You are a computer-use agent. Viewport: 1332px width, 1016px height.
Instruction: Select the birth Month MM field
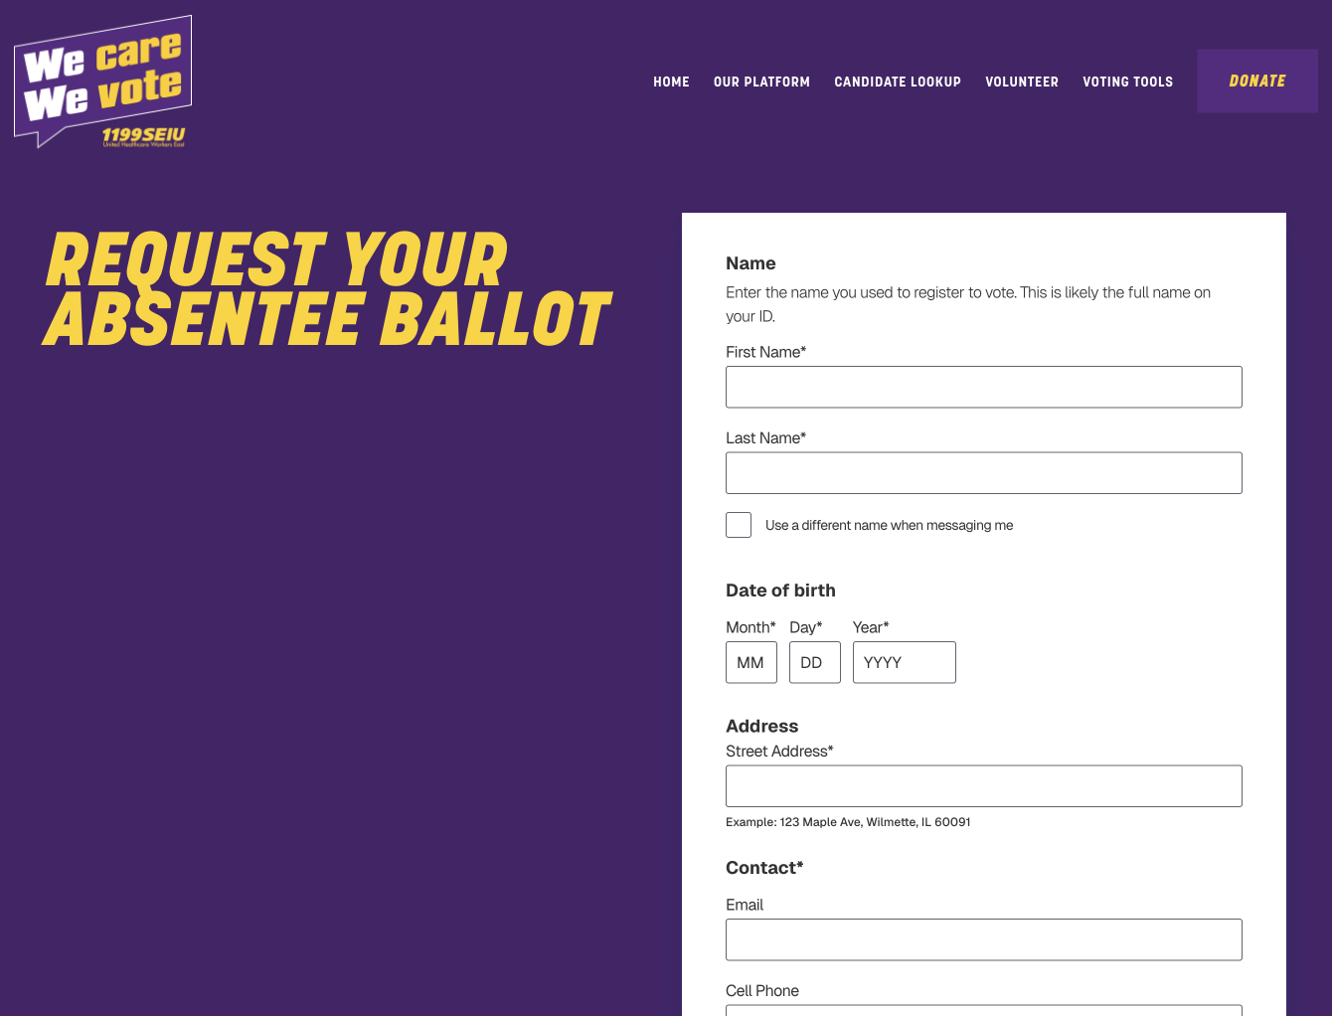(x=751, y=662)
